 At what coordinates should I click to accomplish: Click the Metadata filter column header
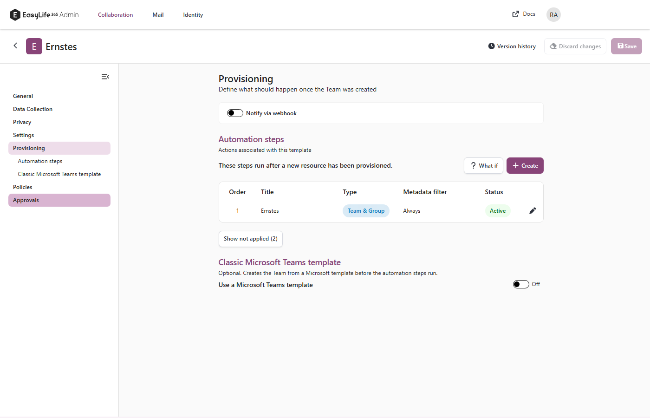coord(425,192)
